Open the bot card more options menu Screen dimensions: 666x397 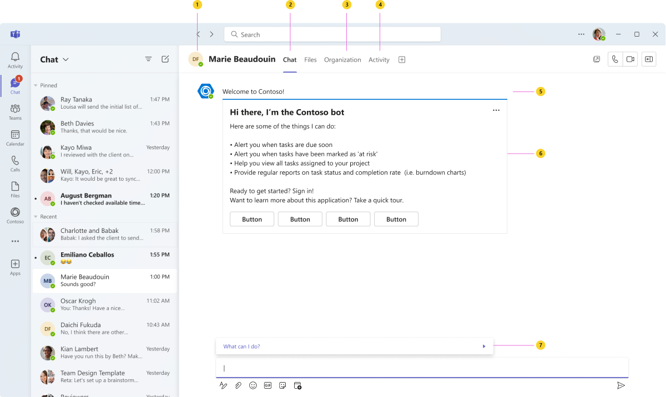pos(496,110)
